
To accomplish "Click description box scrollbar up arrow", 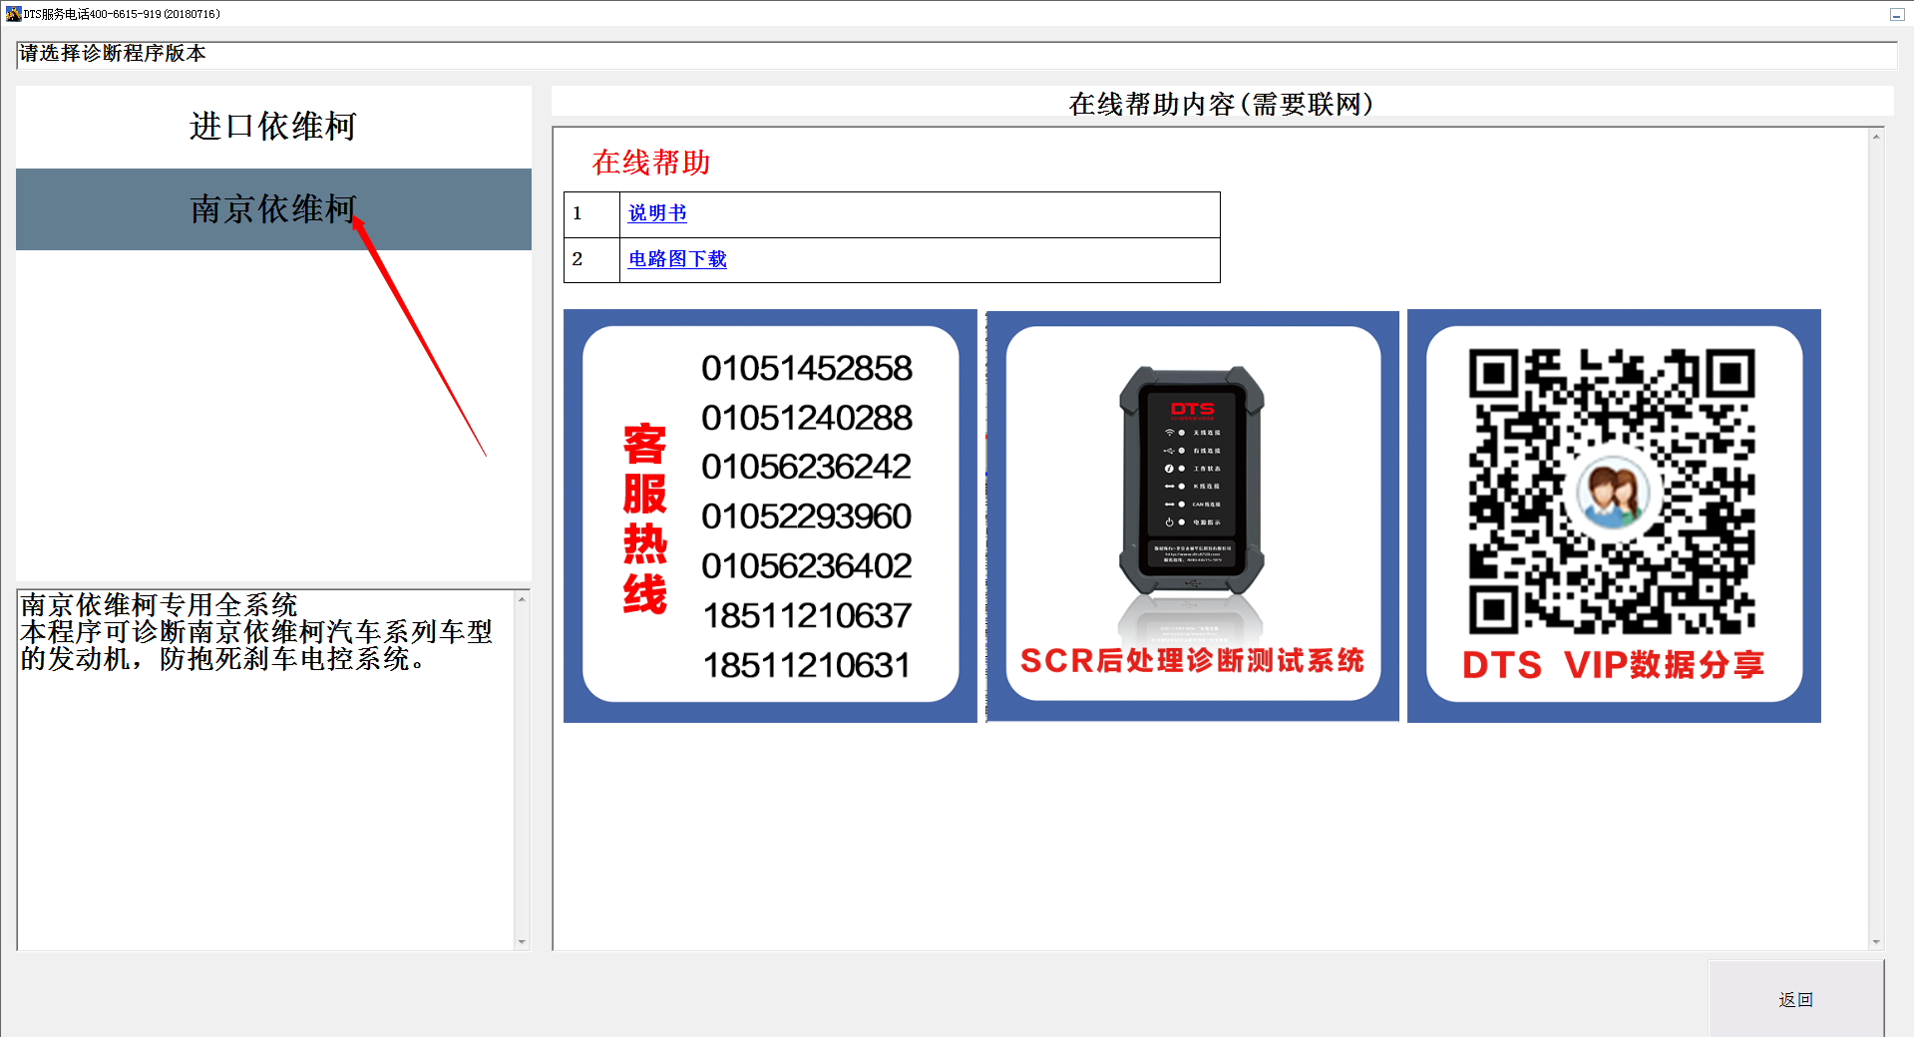I will [521, 599].
